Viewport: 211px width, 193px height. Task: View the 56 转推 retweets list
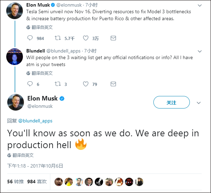(x=15, y=181)
